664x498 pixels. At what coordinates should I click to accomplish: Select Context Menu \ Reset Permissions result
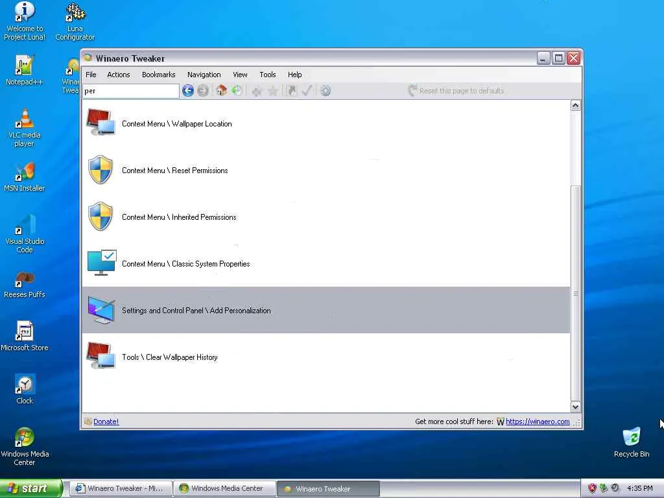click(326, 171)
